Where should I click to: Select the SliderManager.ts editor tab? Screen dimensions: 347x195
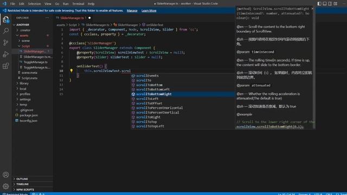[x=73, y=18]
